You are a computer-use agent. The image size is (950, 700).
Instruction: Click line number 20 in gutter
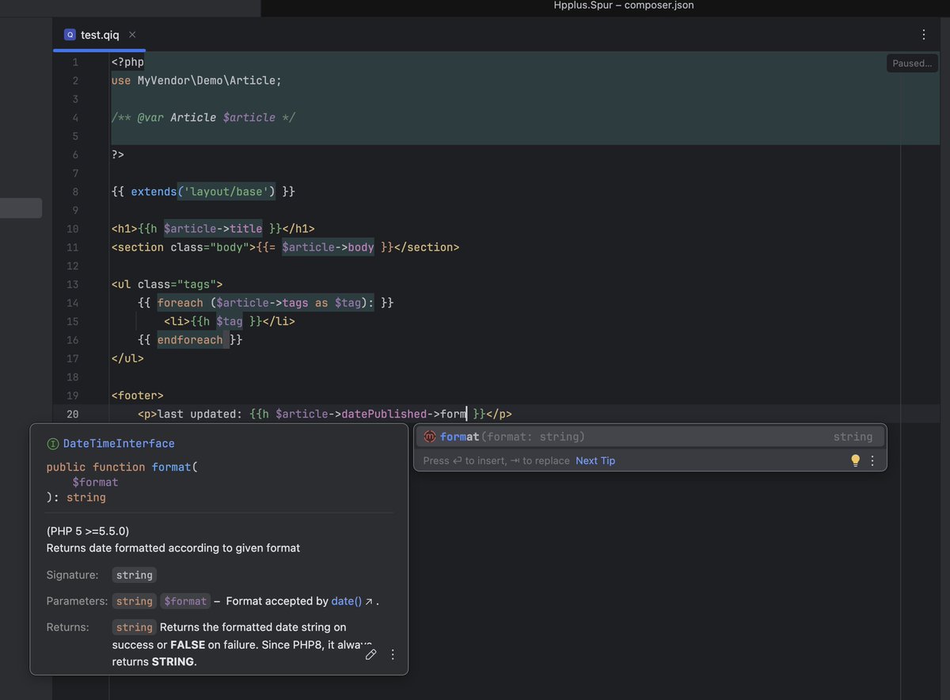point(73,414)
